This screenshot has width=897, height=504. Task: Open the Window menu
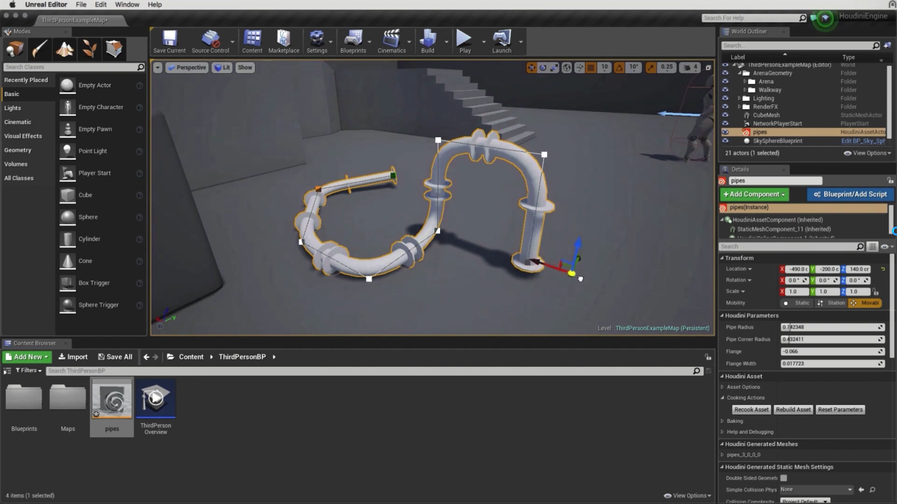(x=127, y=4)
